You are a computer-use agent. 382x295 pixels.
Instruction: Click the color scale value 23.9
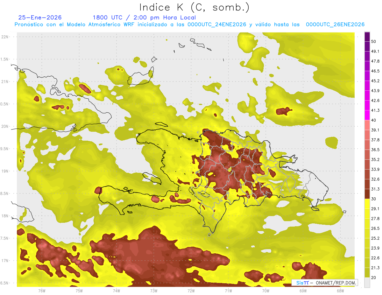click(x=375, y=248)
